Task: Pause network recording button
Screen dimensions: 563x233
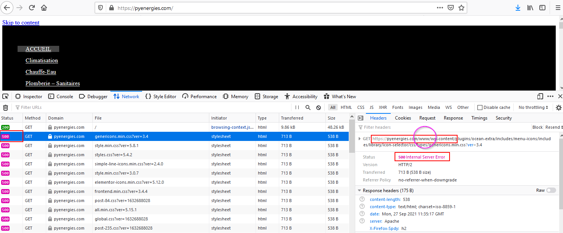Action: (297, 108)
